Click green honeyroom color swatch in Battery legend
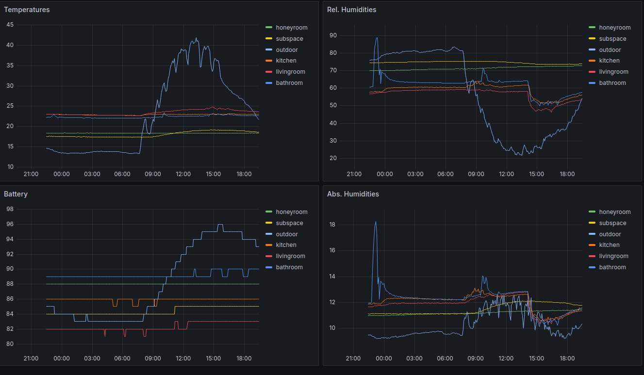This screenshot has height=375, width=644. (x=269, y=212)
